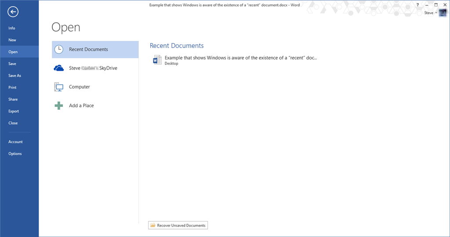450x237 pixels.
Task: Open the Steve account dropdown arrow
Action: pyautogui.click(x=436, y=13)
